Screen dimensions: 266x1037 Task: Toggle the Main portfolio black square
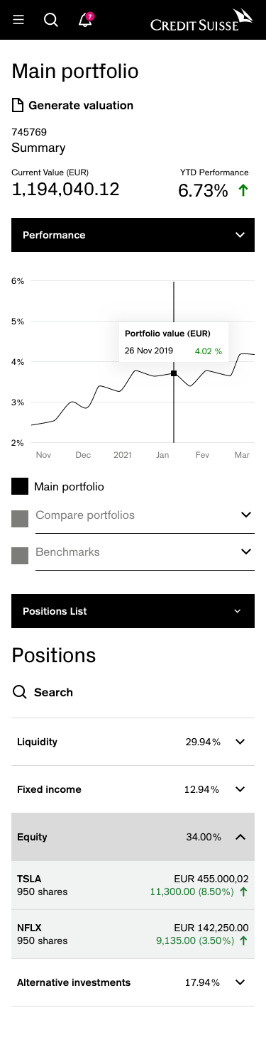[20, 486]
